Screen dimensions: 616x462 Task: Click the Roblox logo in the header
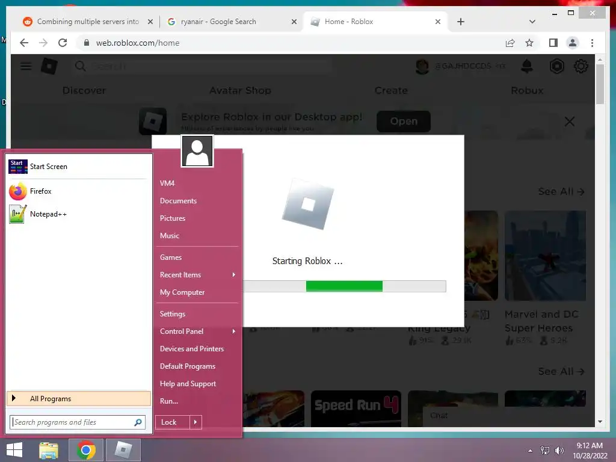click(49, 66)
